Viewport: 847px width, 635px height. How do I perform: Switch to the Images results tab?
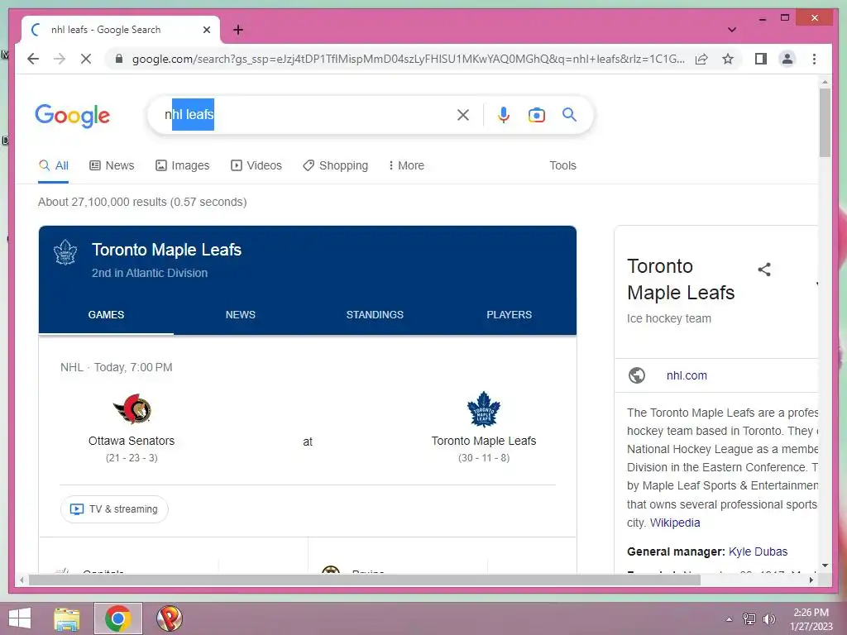click(x=183, y=165)
